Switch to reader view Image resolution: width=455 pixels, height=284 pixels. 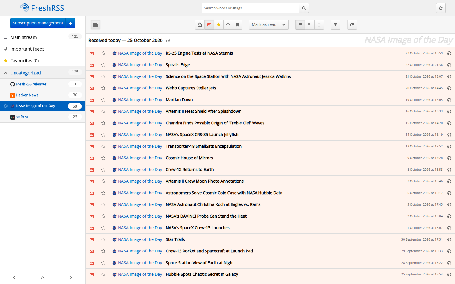tap(319, 25)
